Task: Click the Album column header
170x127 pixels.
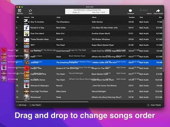Action: tap(108, 17)
